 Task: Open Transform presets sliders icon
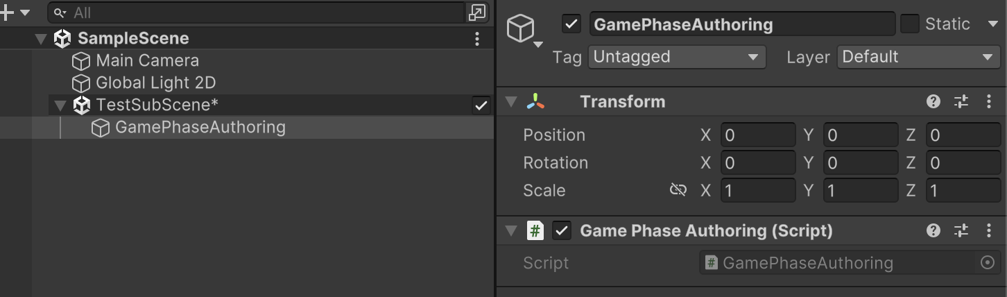tap(961, 102)
